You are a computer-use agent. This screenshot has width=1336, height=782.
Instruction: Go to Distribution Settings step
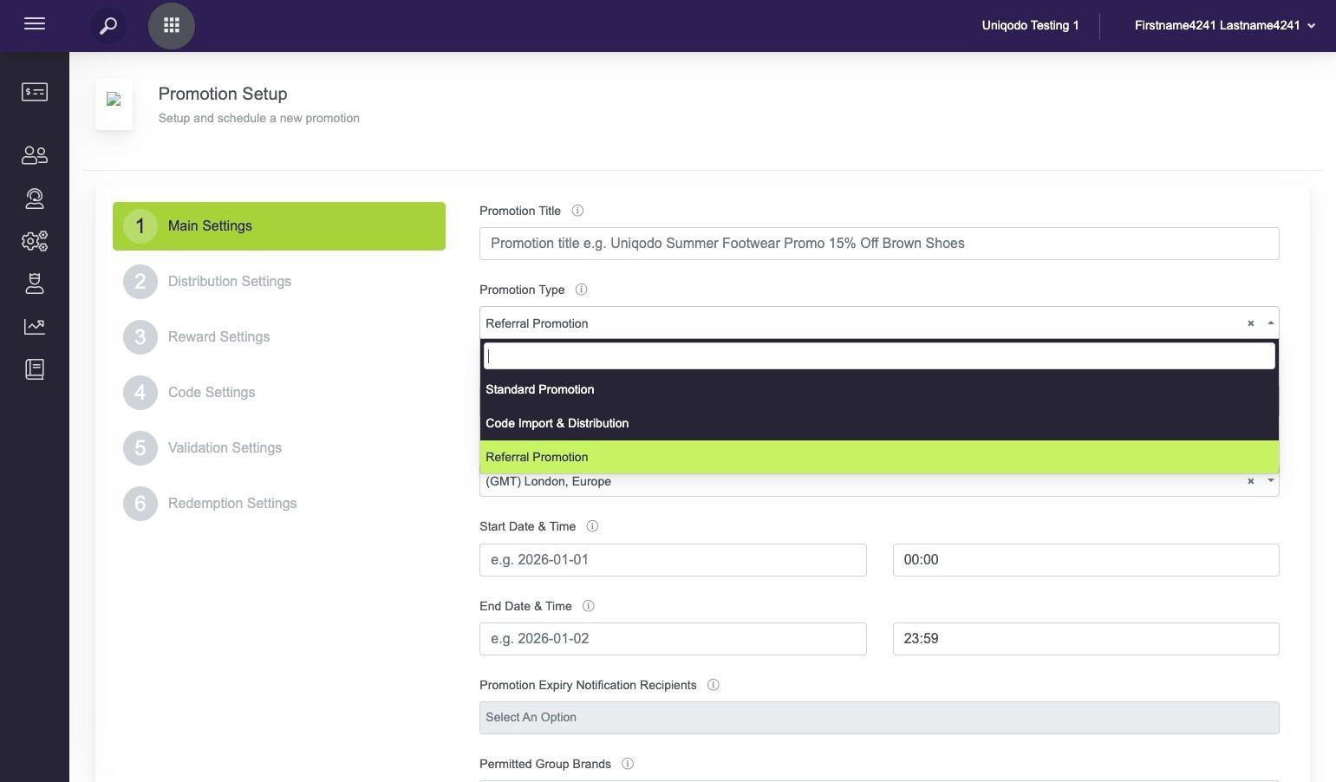pos(229,282)
